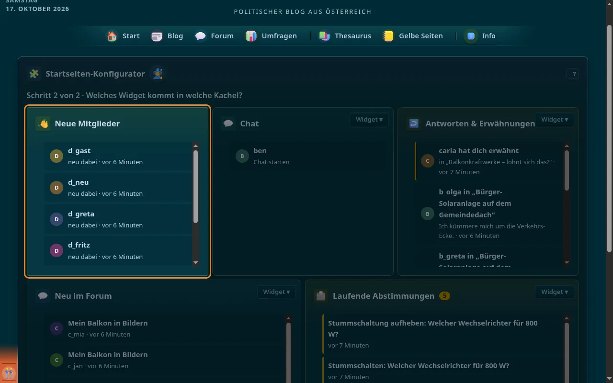
Task: Click the c_mia avatar in Neu im Forum
Action: [x=57, y=328]
